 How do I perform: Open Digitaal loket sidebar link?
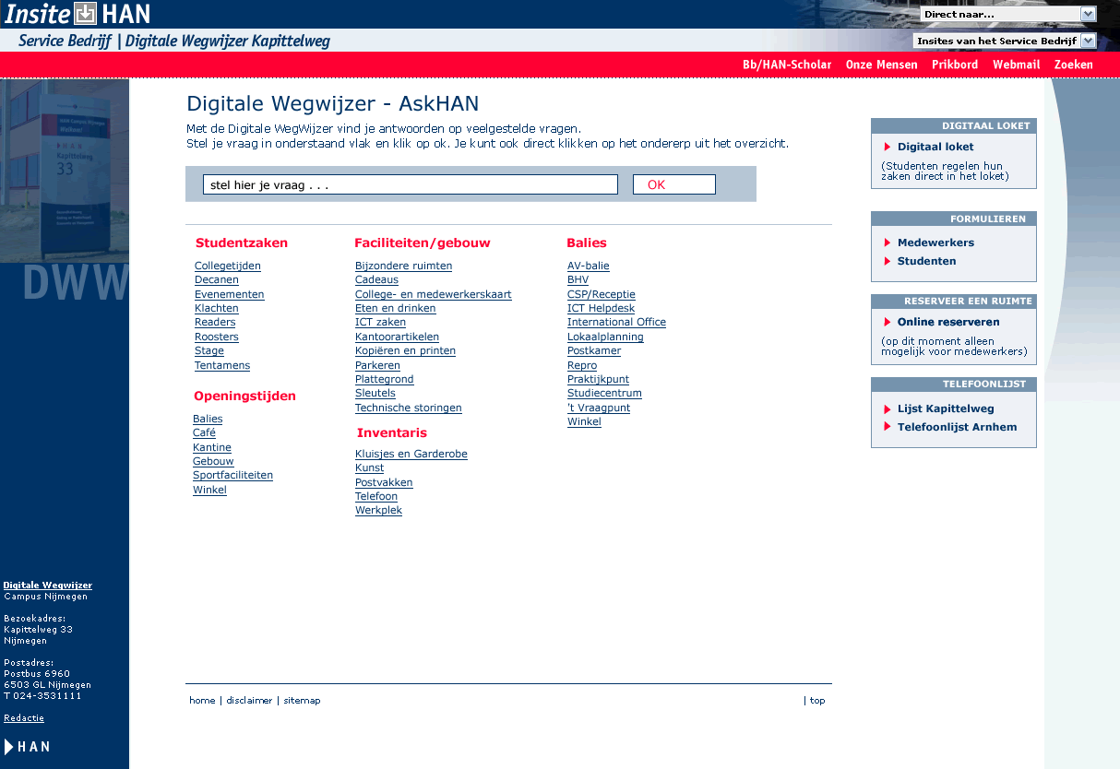(935, 147)
